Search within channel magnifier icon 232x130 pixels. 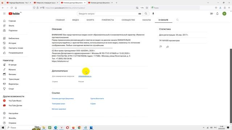[177, 20]
